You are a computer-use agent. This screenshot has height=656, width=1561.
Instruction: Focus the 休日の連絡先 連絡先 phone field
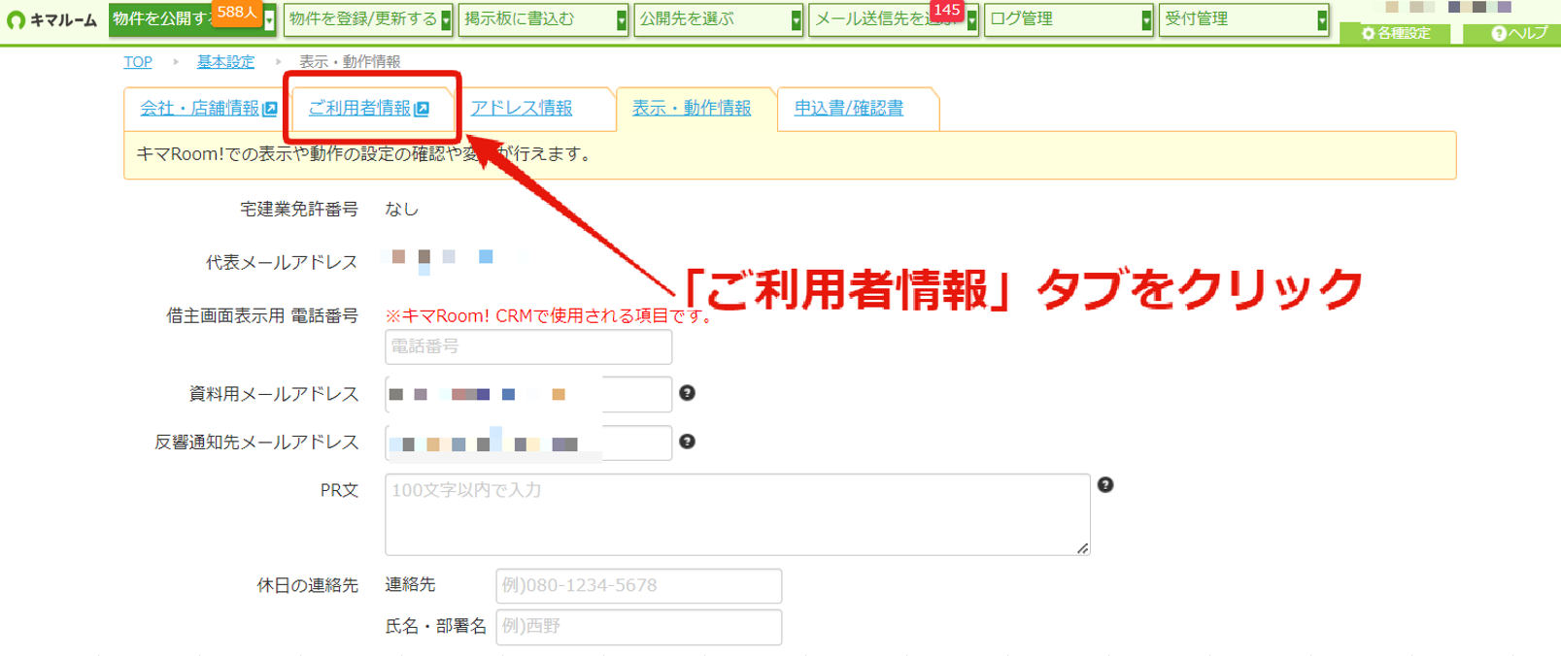coord(638,586)
